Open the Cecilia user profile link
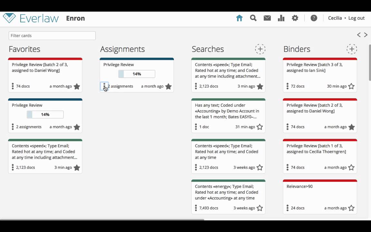371x232 pixels. (x=335, y=18)
